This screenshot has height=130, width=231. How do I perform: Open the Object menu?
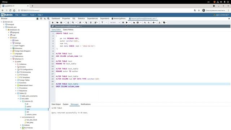[25, 15]
